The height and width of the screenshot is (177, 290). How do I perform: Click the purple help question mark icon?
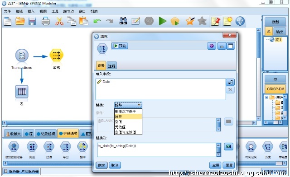point(212,46)
